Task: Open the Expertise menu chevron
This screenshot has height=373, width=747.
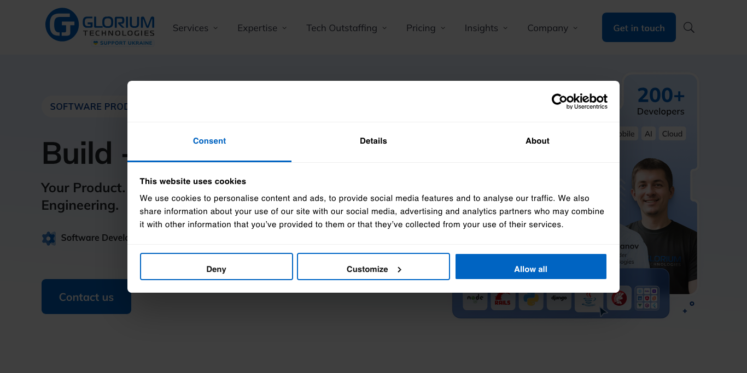Action: coord(284,28)
